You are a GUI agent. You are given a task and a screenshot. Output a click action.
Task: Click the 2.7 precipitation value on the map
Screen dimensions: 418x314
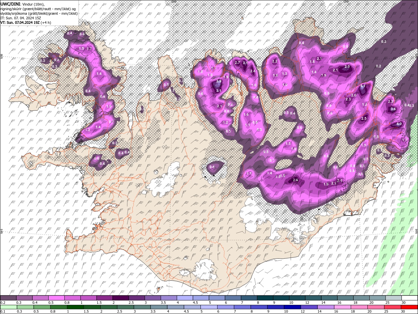click(237, 63)
